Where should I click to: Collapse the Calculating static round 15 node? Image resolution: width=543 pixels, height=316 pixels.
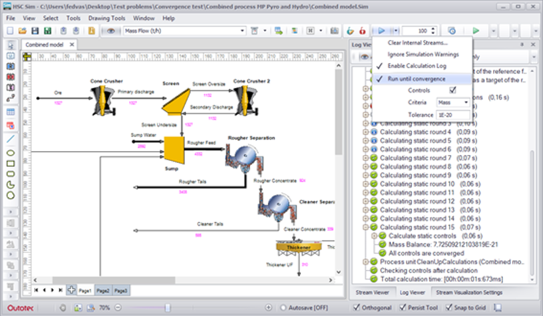coord(365,228)
